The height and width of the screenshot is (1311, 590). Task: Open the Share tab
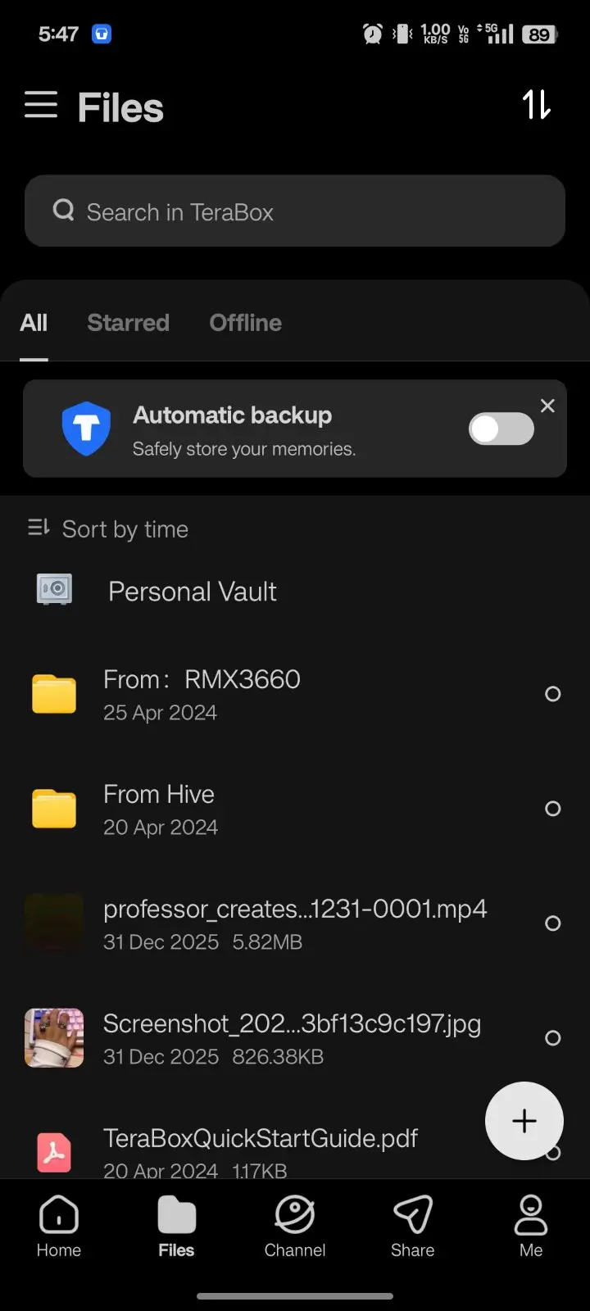tap(412, 1227)
